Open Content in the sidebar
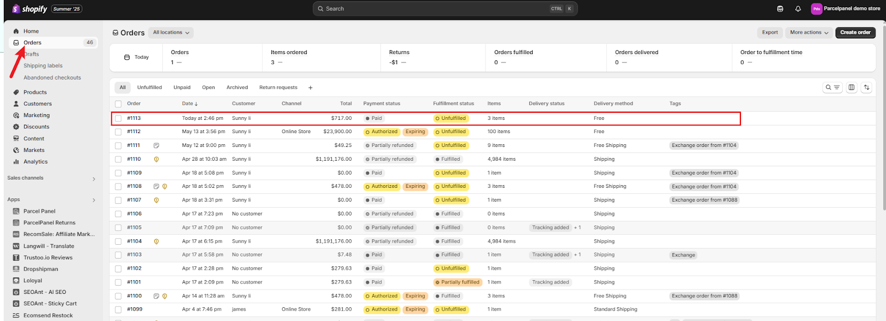The width and height of the screenshot is (886, 321). coord(34,139)
